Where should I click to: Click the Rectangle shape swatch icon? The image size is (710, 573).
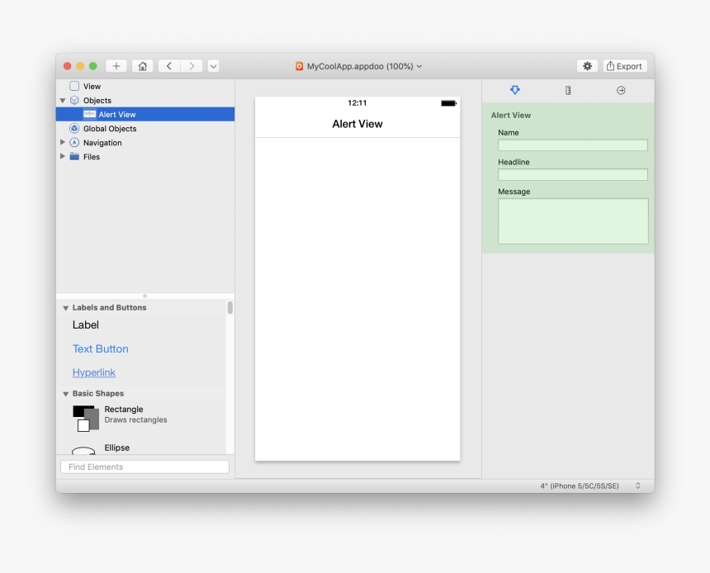(x=85, y=418)
